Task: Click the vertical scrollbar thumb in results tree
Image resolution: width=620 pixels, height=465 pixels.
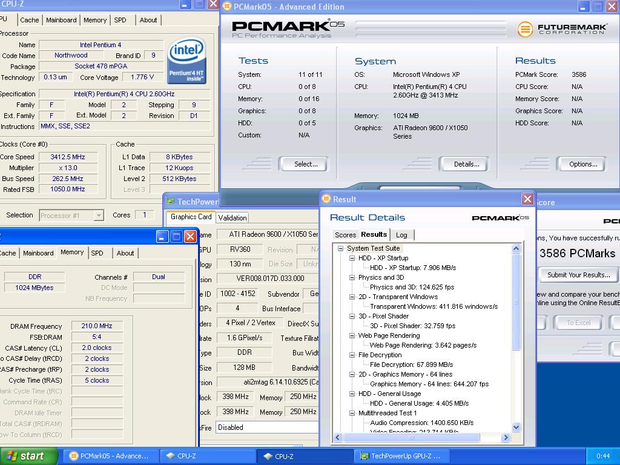Action: (x=516, y=302)
